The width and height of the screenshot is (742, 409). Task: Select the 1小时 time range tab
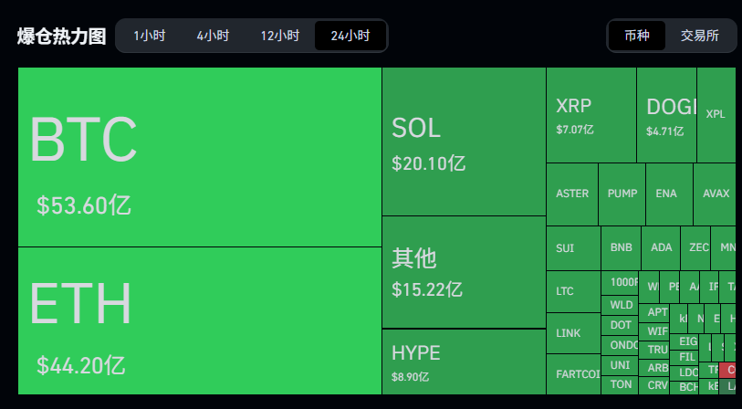(x=149, y=36)
